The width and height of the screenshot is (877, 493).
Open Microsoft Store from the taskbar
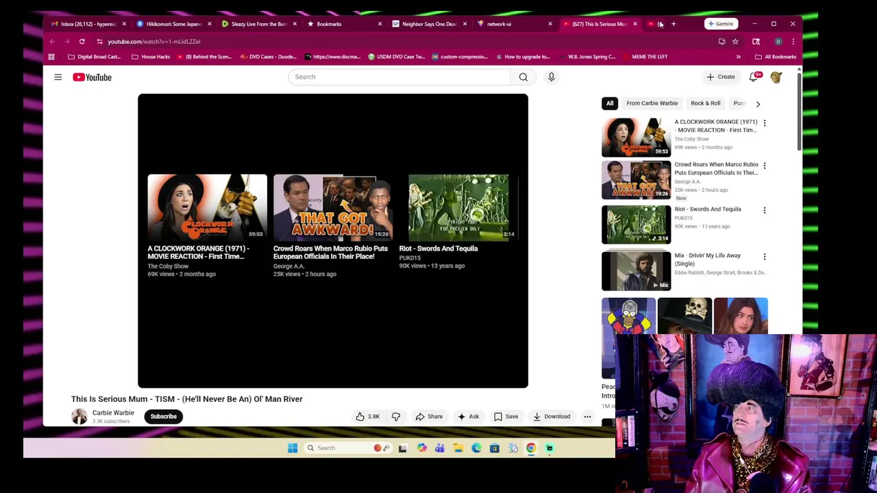tap(494, 448)
